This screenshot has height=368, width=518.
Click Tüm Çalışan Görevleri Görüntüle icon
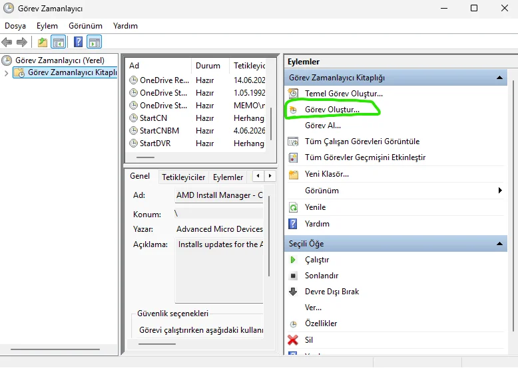point(293,141)
